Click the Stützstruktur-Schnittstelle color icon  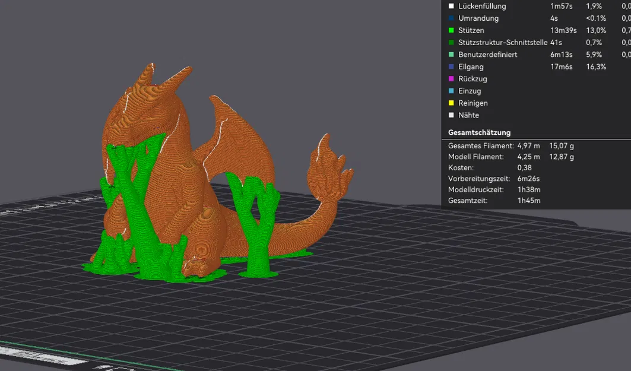click(x=451, y=42)
